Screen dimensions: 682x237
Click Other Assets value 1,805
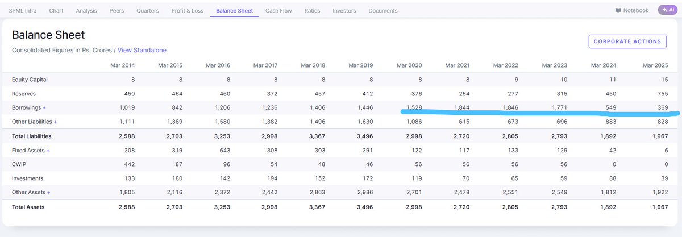tap(126, 193)
